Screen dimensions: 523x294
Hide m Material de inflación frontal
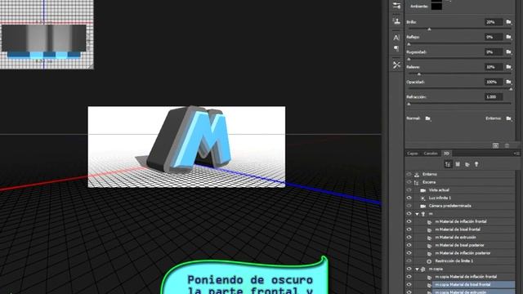coord(409,221)
